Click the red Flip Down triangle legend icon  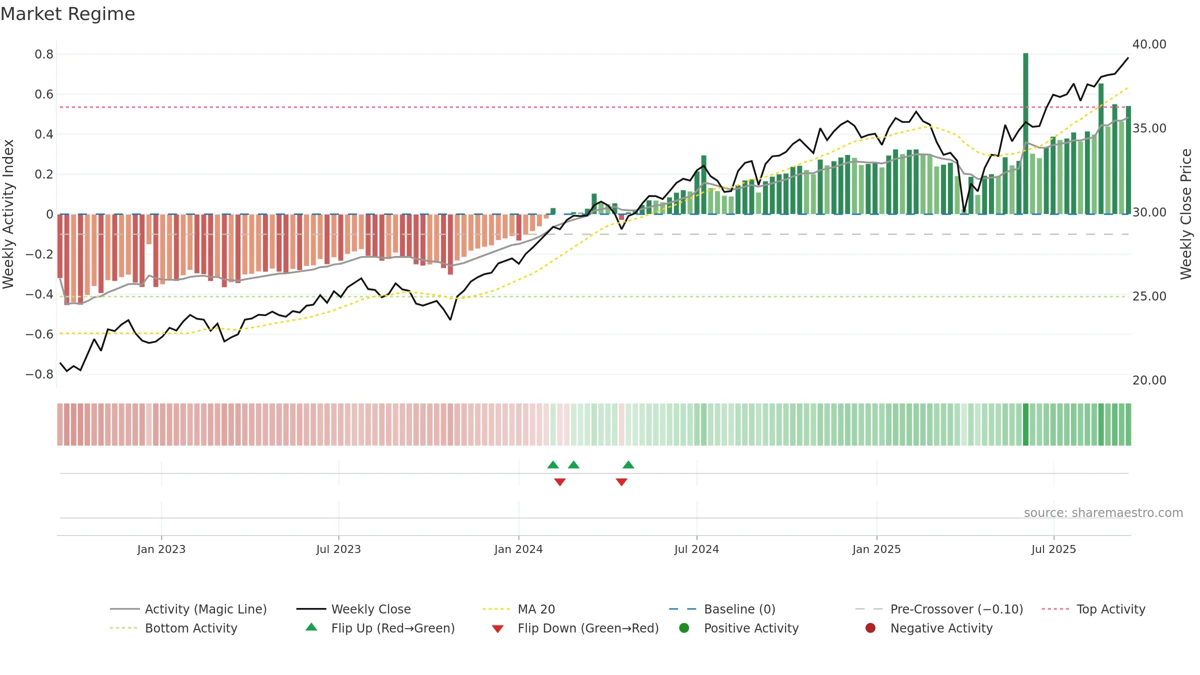[x=497, y=629]
